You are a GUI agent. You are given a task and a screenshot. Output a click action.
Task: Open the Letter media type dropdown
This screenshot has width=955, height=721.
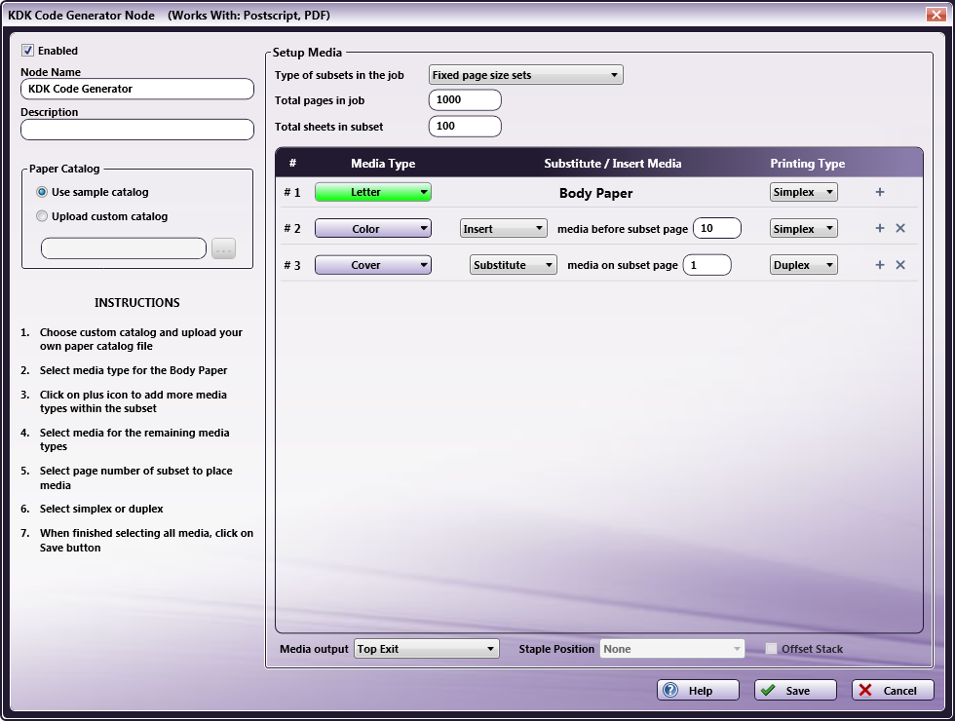[x=372, y=192]
